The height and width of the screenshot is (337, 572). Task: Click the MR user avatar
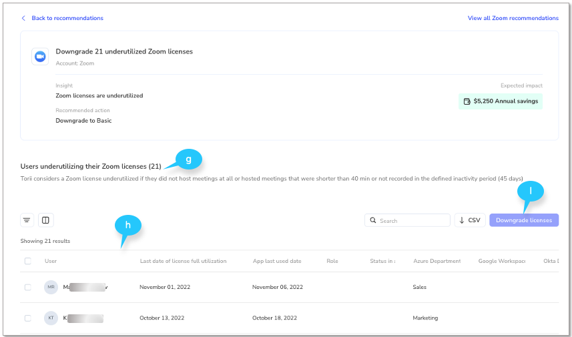coord(51,287)
